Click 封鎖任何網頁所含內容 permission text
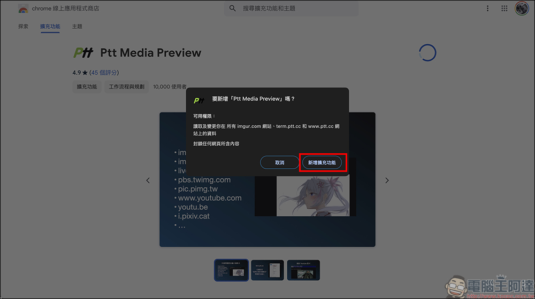The image size is (535, 299). point(216,144)
